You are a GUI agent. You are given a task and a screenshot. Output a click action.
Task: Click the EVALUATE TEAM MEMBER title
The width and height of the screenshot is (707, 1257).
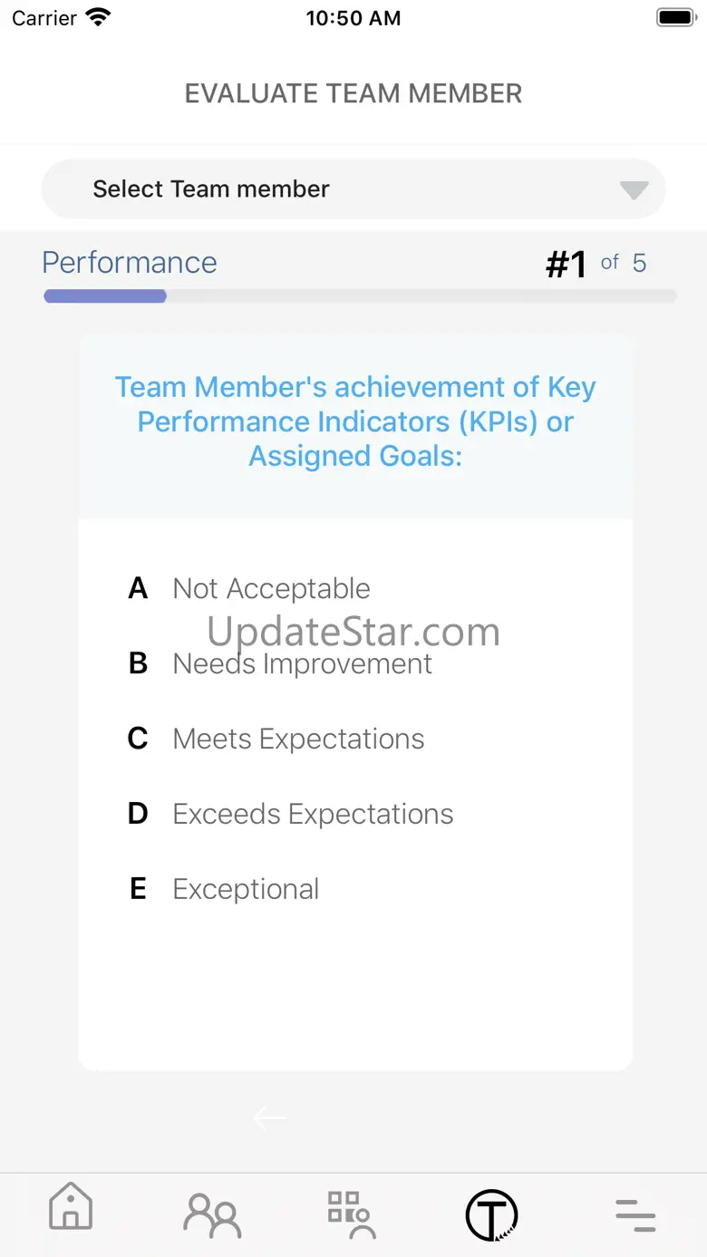coord(353,93)
